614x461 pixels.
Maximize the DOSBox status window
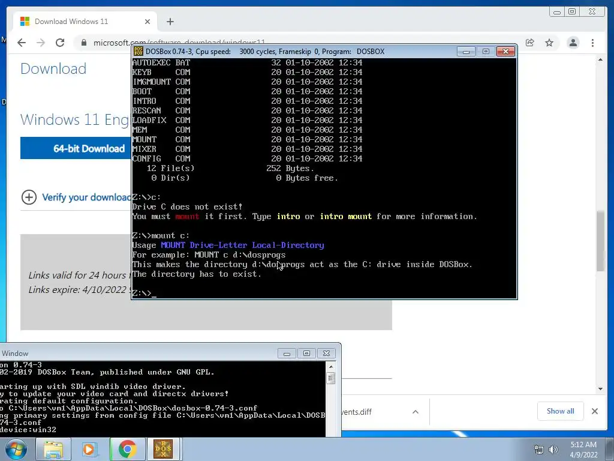click(306, 354)
